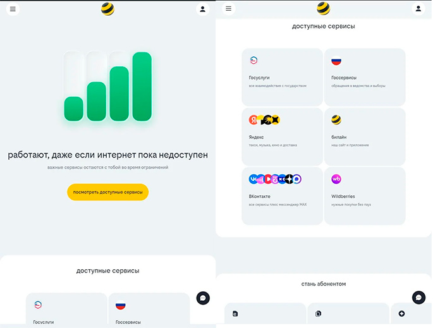The height and width of the screenshot is (328, 433).
Task: Click plus icon in стань абонентом section
Action: point(401,313)
